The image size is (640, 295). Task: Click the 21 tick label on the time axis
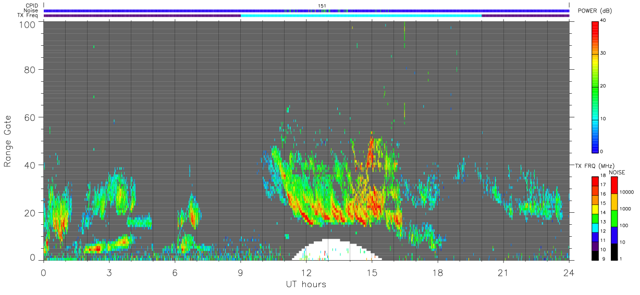click(x=503, y=272)
